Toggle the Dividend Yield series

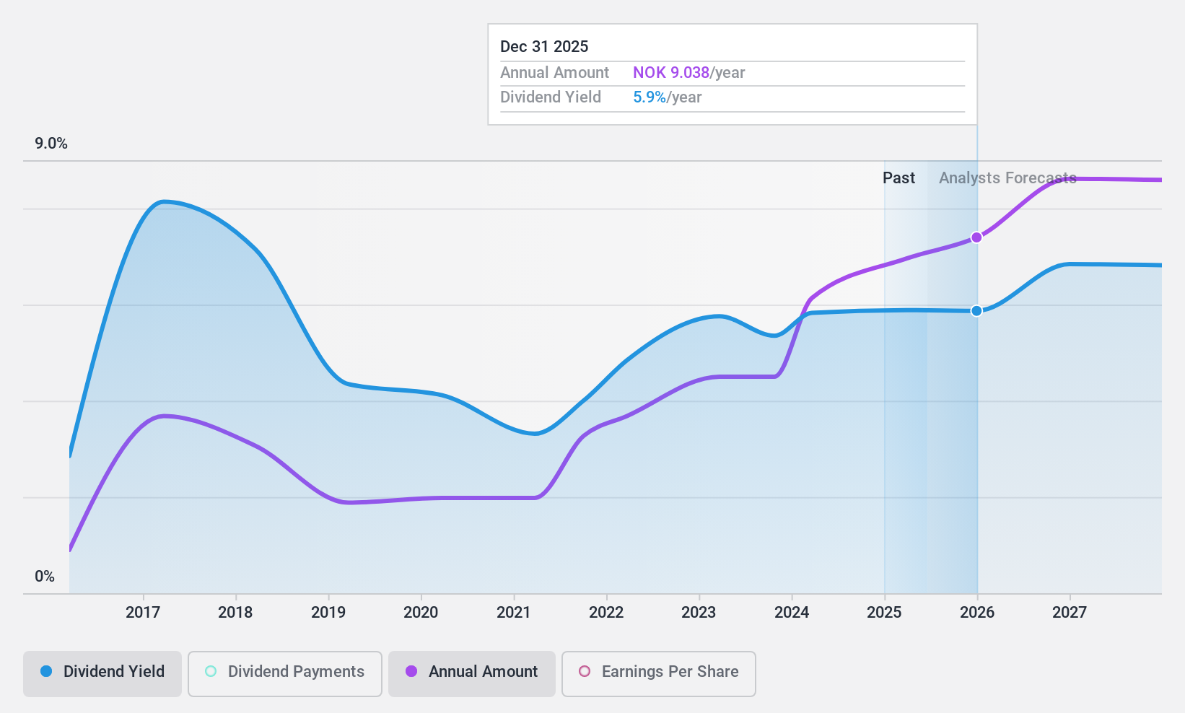(x=102, y=674)
